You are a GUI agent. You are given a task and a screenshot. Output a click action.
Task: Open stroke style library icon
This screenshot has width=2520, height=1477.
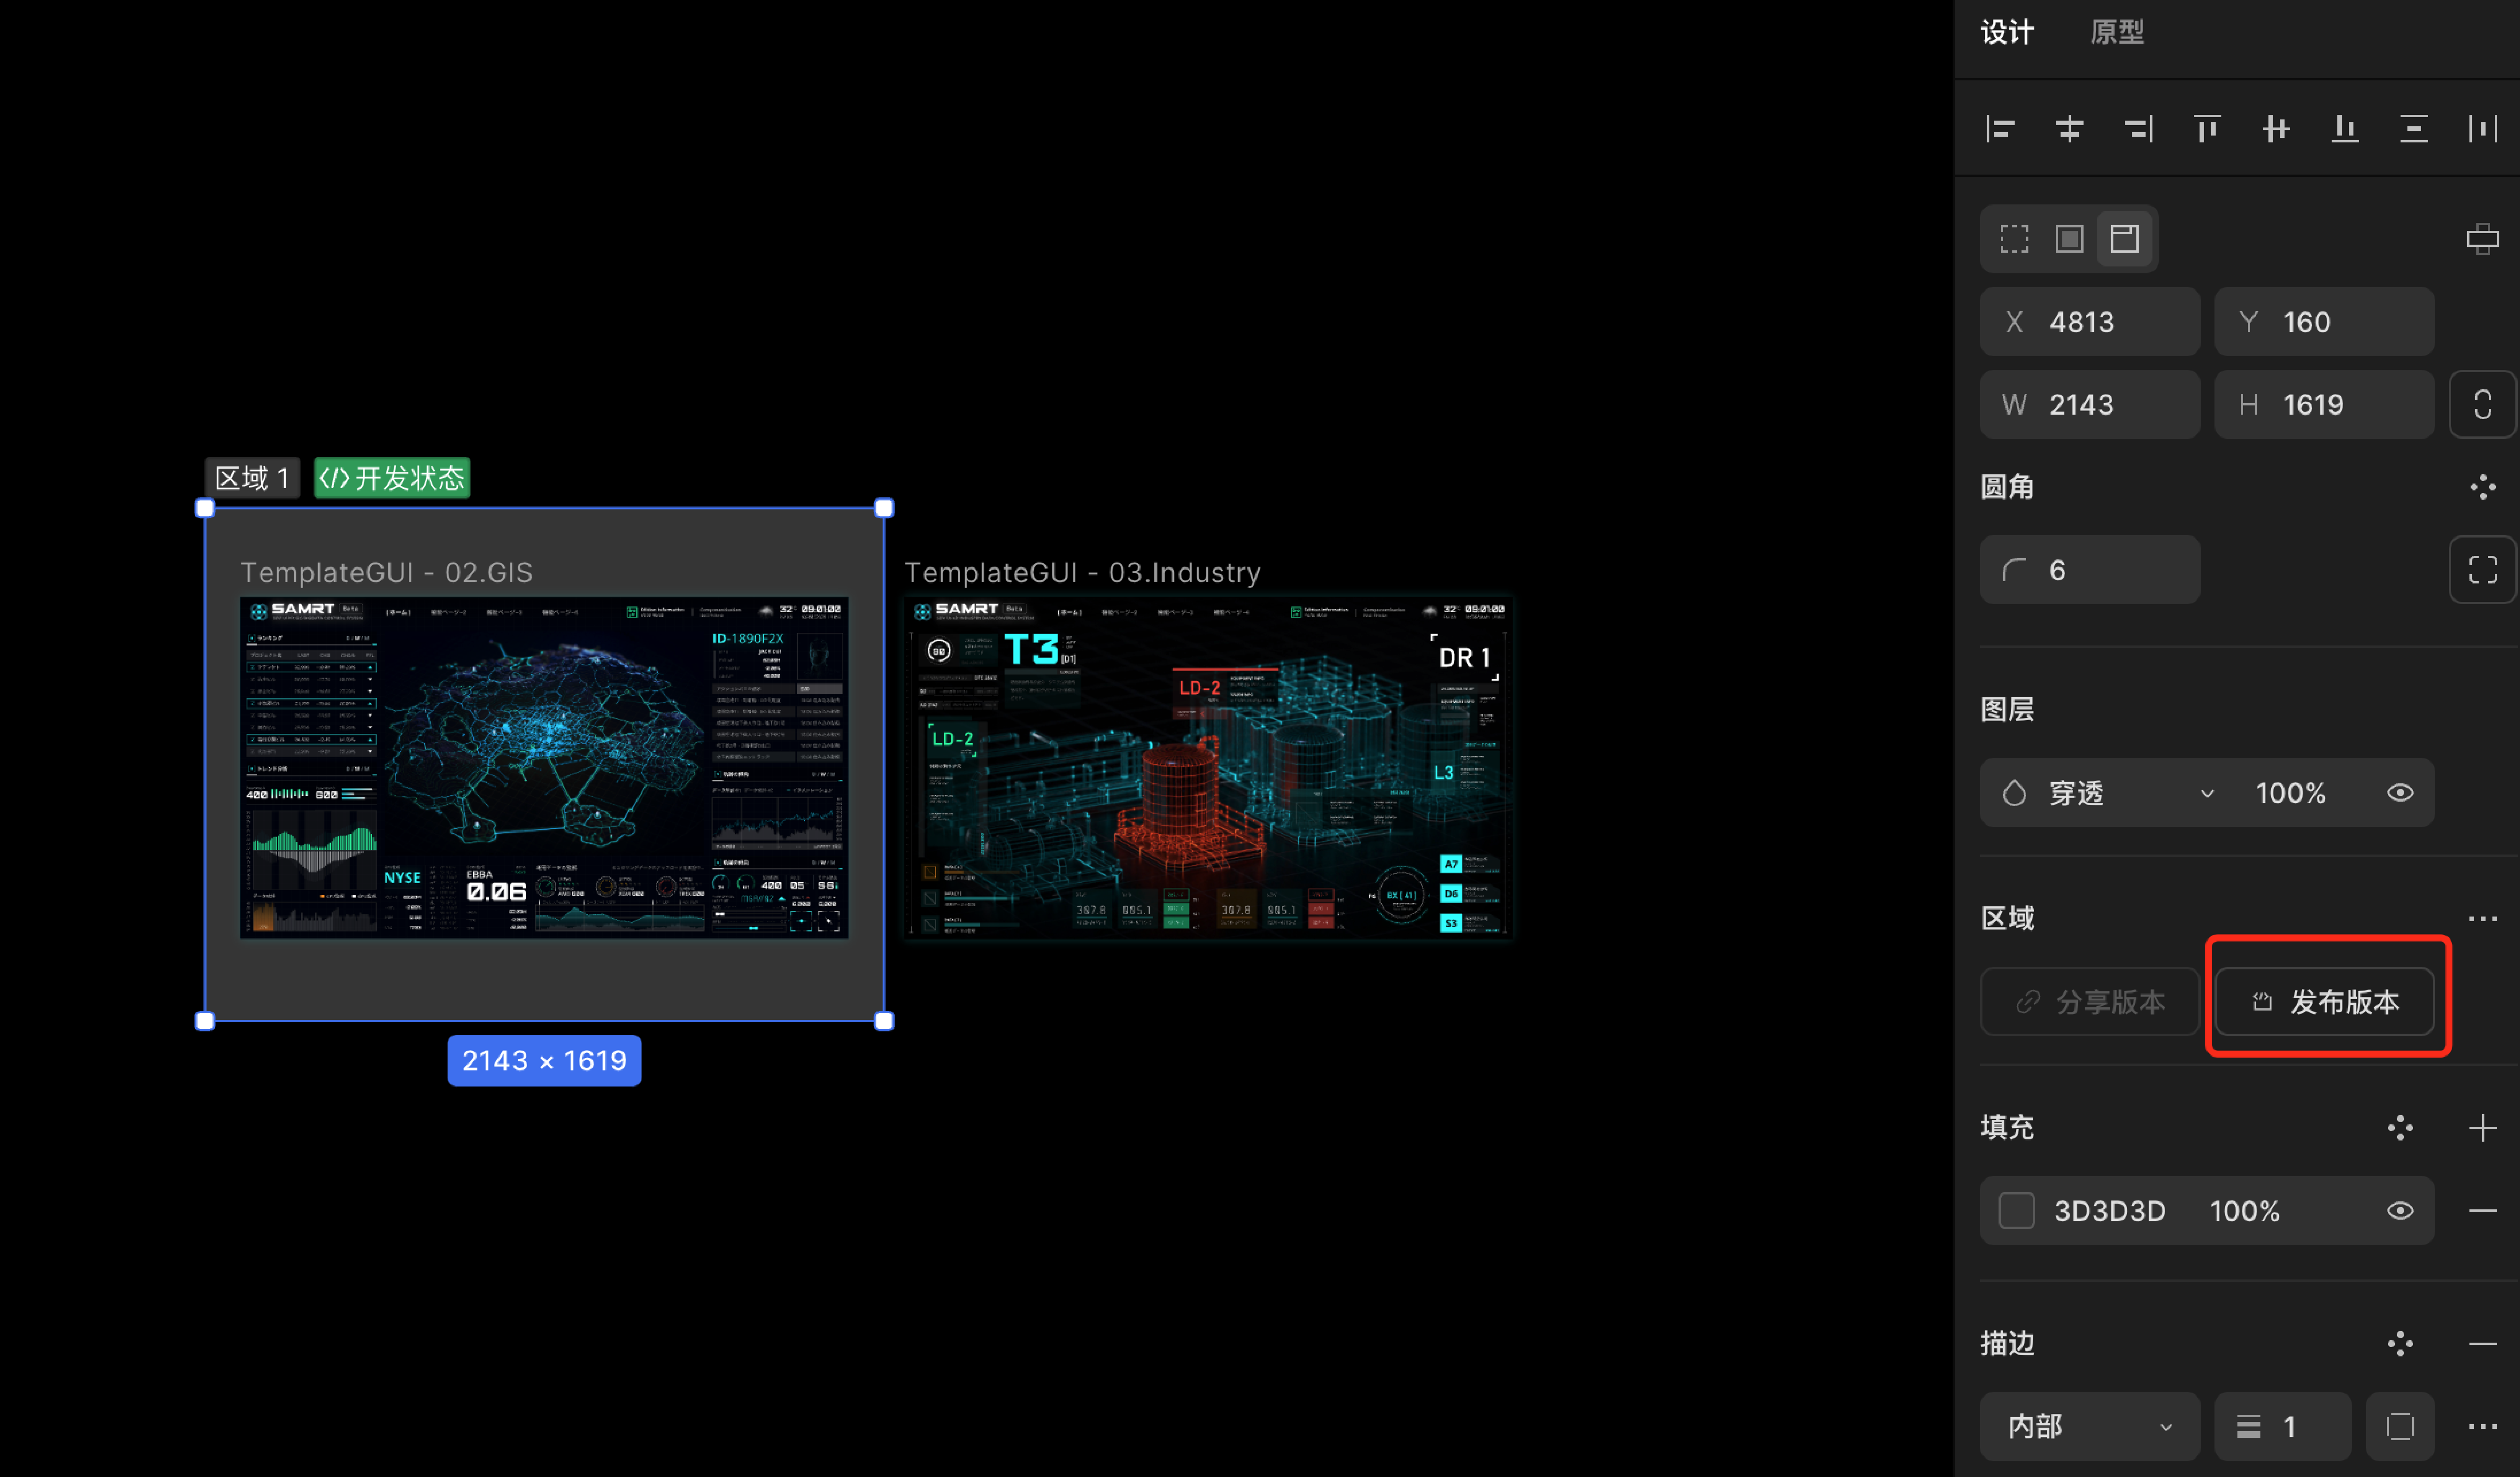(x=2400, y=1344)
